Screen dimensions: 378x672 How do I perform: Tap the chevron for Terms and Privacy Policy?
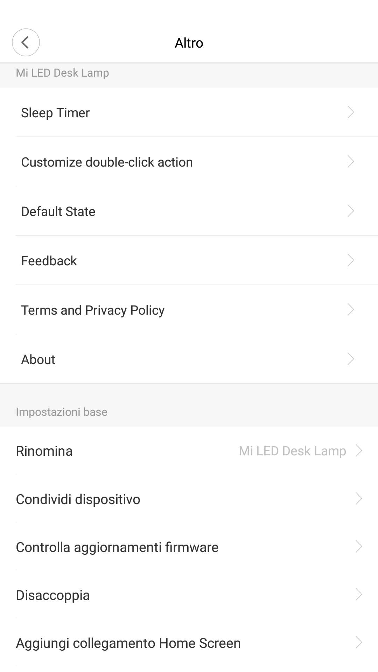pyautogui.click(x=351, y=310)
